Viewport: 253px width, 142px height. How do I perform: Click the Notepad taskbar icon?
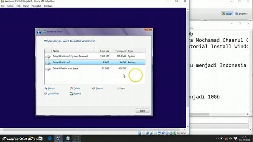68,138
